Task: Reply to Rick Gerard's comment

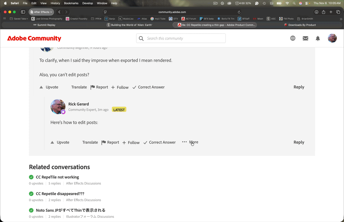Action: (299, 142)
